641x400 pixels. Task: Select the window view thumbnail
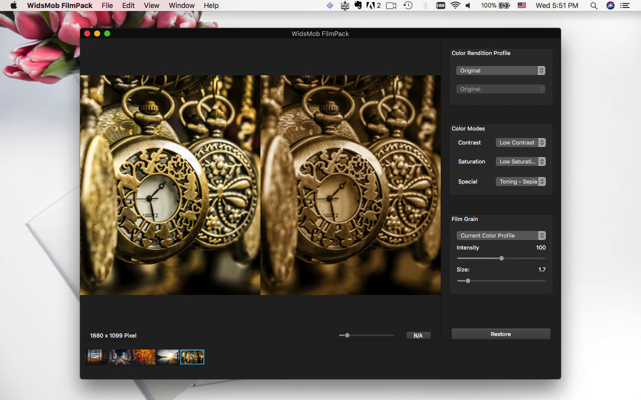(96, 356)
